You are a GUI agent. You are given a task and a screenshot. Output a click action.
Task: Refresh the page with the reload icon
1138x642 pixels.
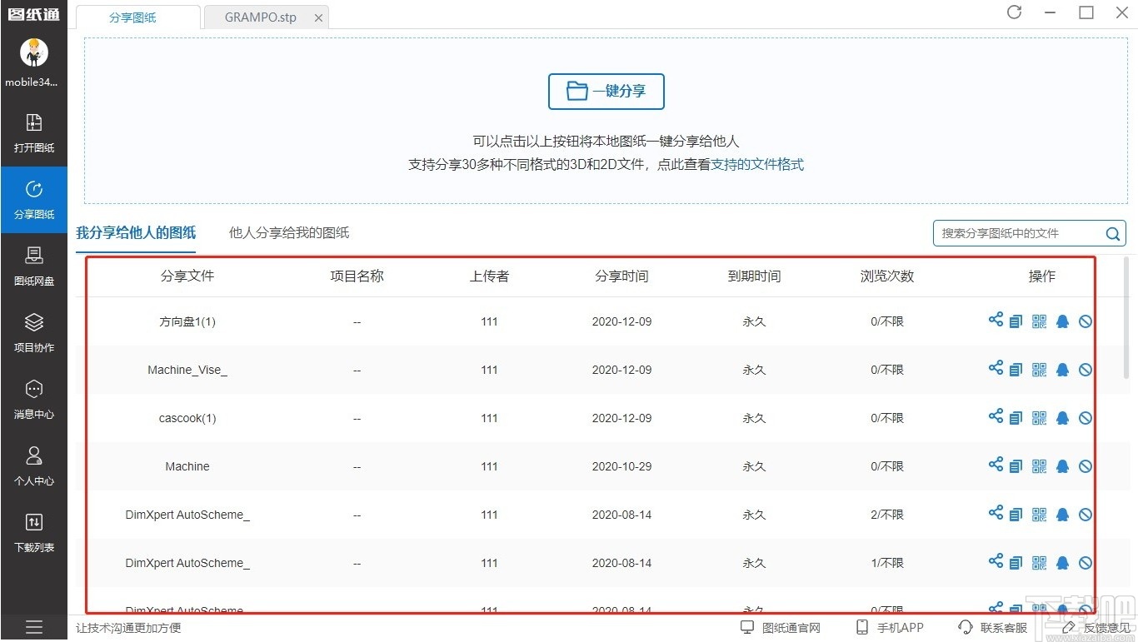1014,12
